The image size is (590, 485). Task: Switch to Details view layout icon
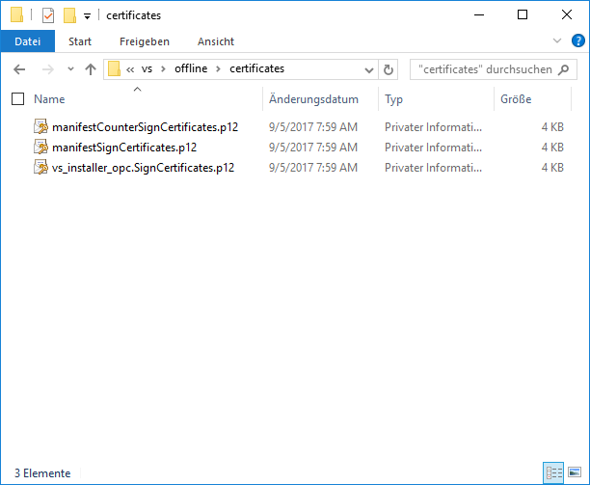click(x=553, y=472)
